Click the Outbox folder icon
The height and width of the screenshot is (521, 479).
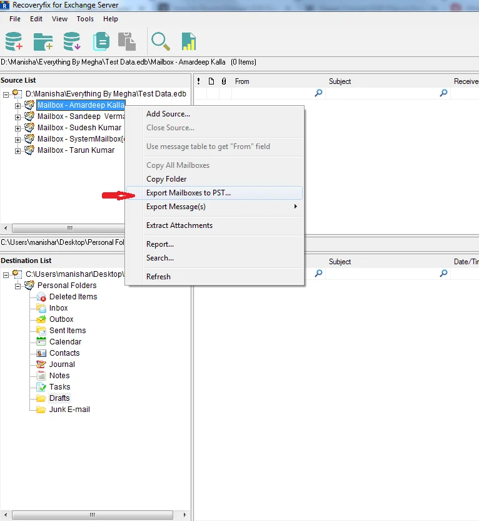(41, 319)
